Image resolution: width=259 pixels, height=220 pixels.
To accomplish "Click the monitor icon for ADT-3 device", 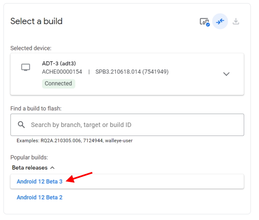I will pos(25,67).
